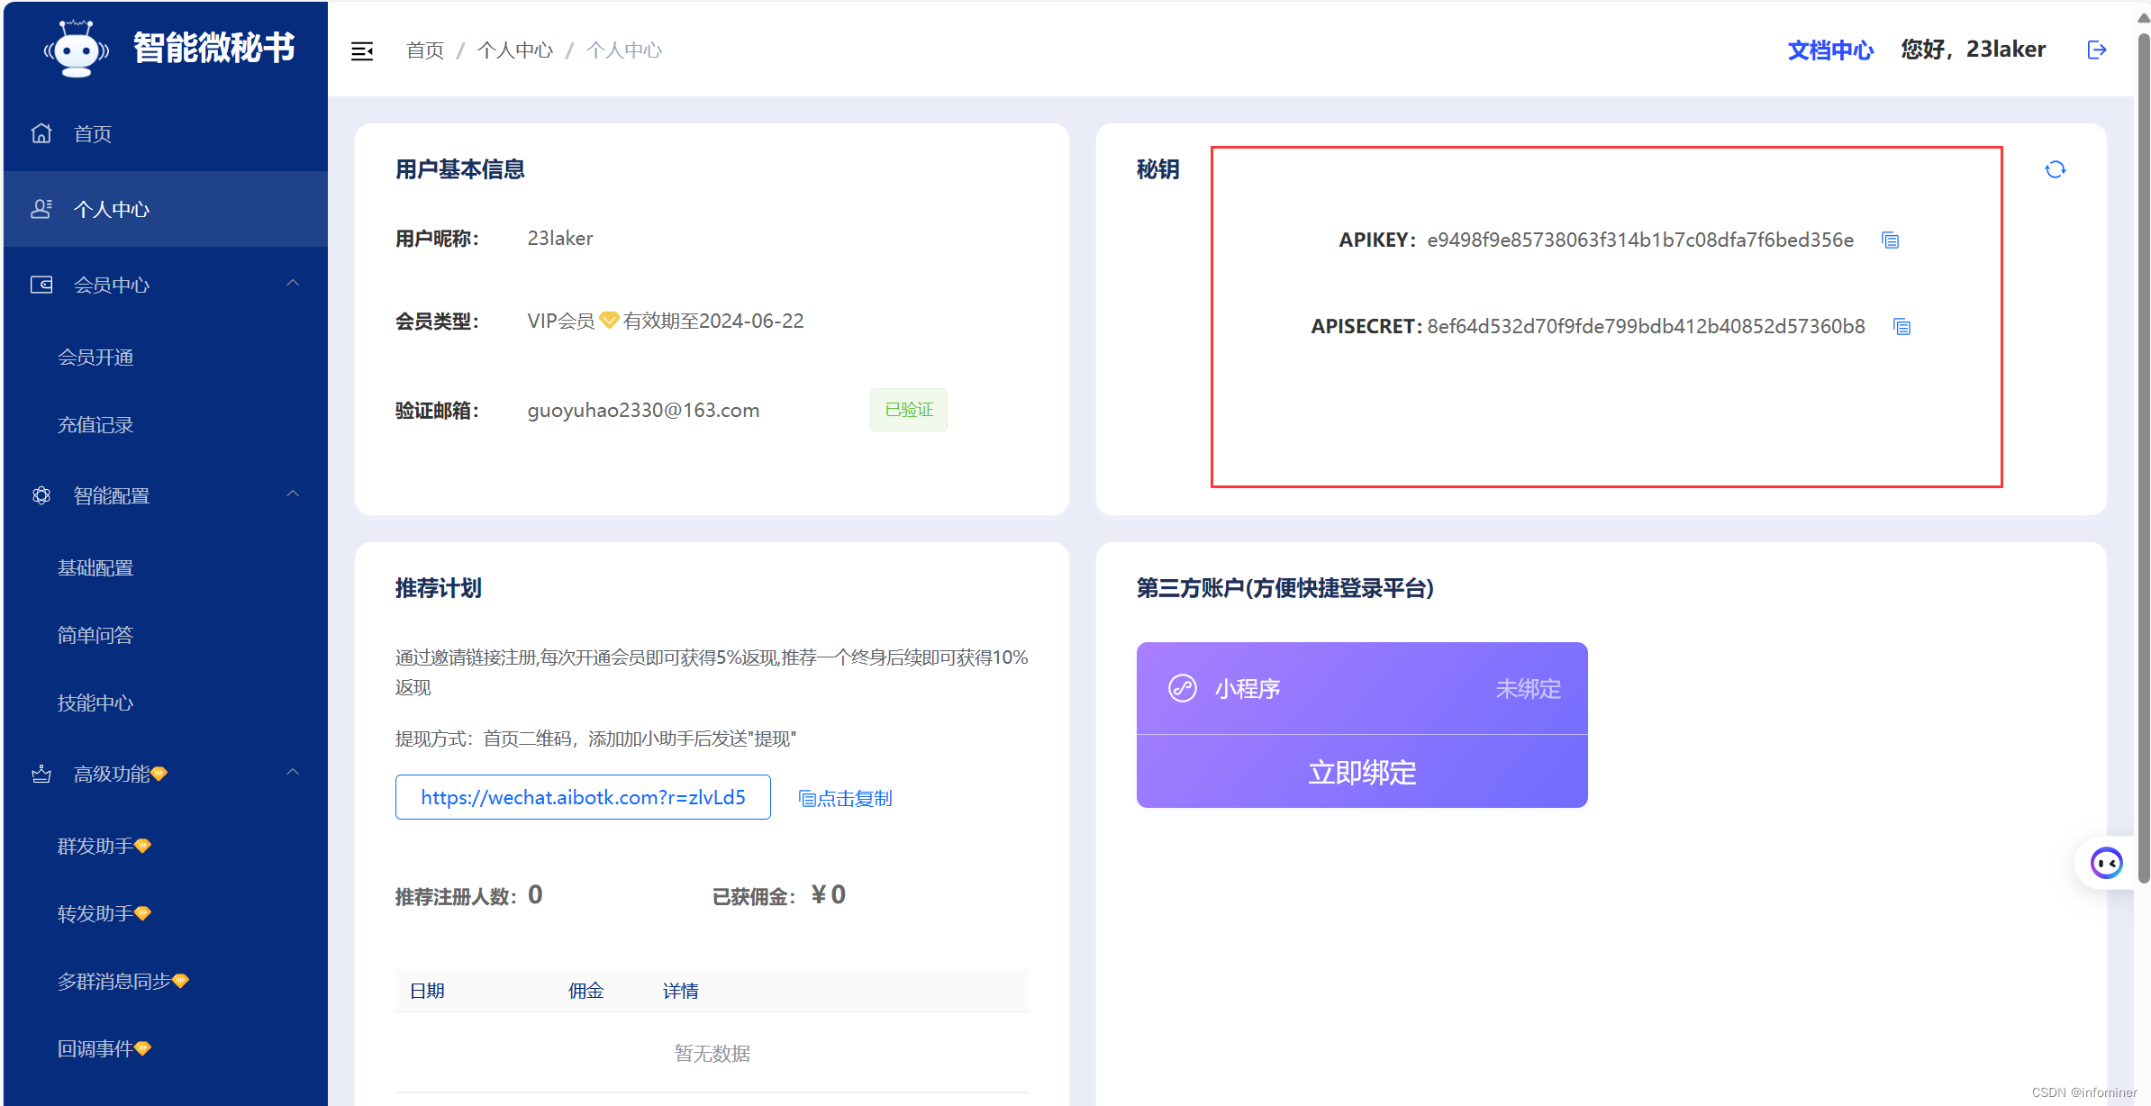Select 会员开通 menu item

(x=95, y=358)
